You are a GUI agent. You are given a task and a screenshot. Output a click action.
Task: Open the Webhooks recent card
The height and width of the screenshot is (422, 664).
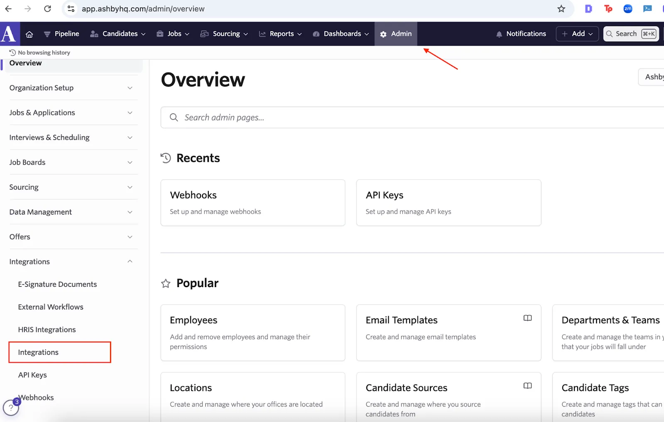[253, 203]
